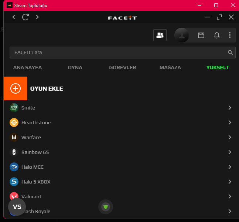Select the Valorant game name
Screen dimensions: 239x222
pos(31,196)
